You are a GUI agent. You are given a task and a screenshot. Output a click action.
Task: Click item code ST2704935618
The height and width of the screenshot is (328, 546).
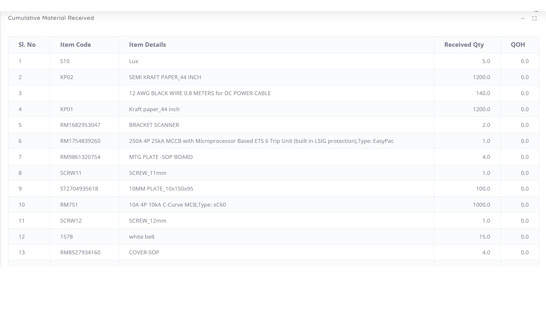[x=79, y=189]
